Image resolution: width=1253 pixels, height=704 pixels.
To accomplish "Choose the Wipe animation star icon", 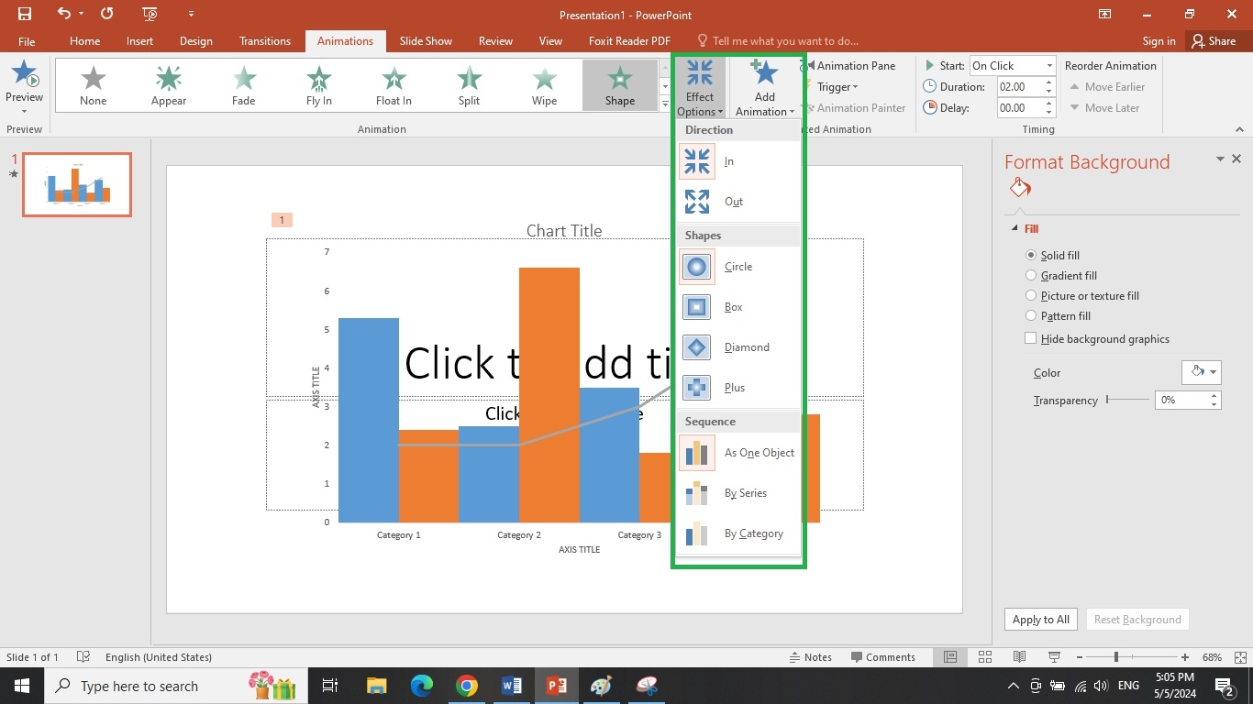I will tap(544, 80).
